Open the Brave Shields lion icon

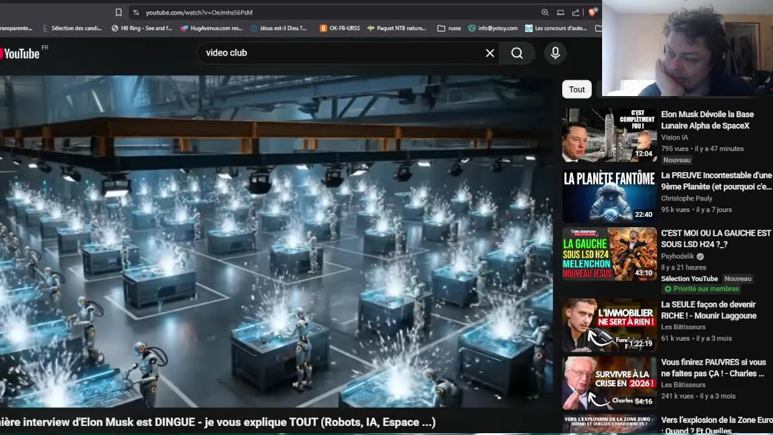click(592, 12)
